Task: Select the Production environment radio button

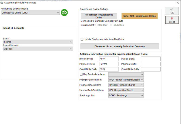Action: pyautogui.click(x=111, y=25)
